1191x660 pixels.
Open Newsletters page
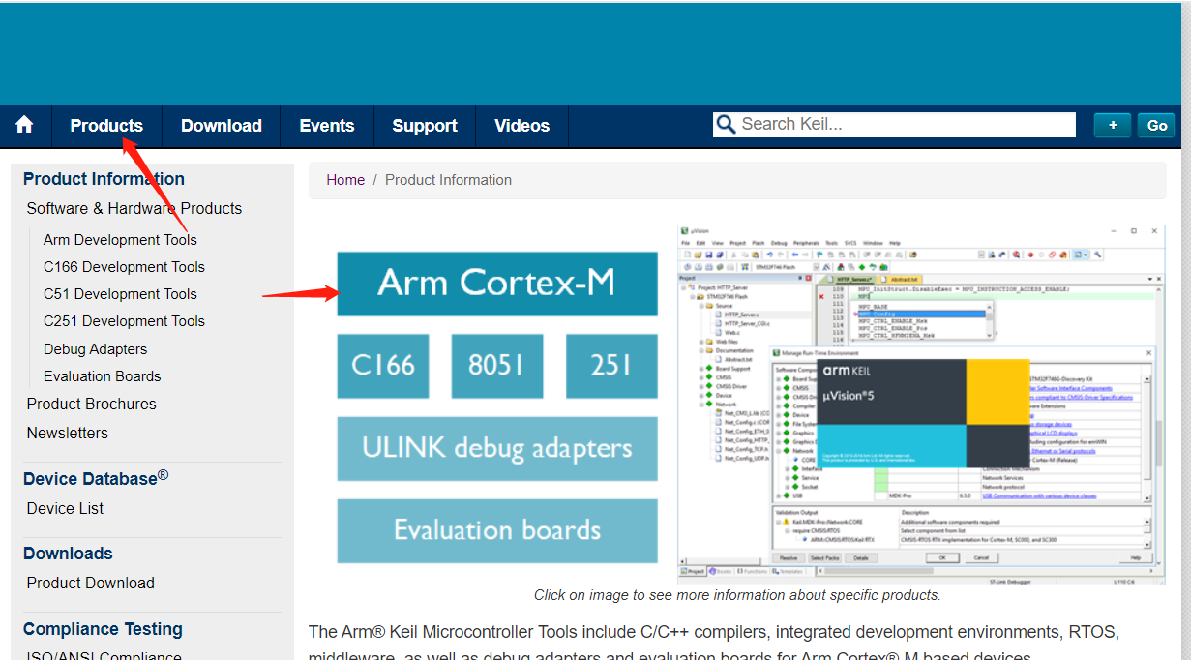click(x=68, y=433)
